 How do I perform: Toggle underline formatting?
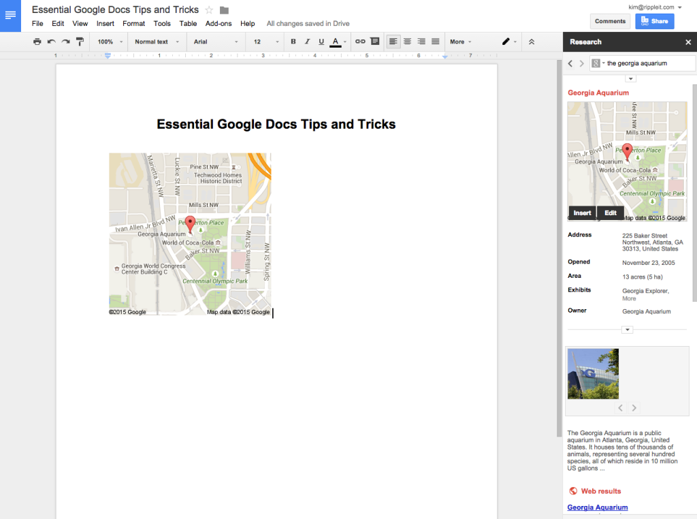point(321,42)
